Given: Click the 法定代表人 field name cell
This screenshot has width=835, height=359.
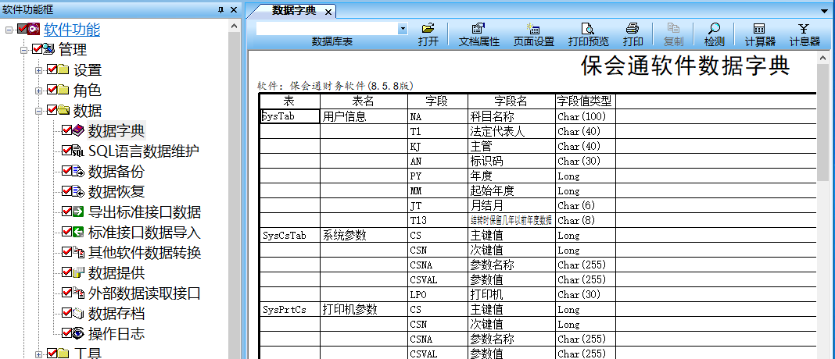Looking at the screenshot, I should (x=512, y=131).
